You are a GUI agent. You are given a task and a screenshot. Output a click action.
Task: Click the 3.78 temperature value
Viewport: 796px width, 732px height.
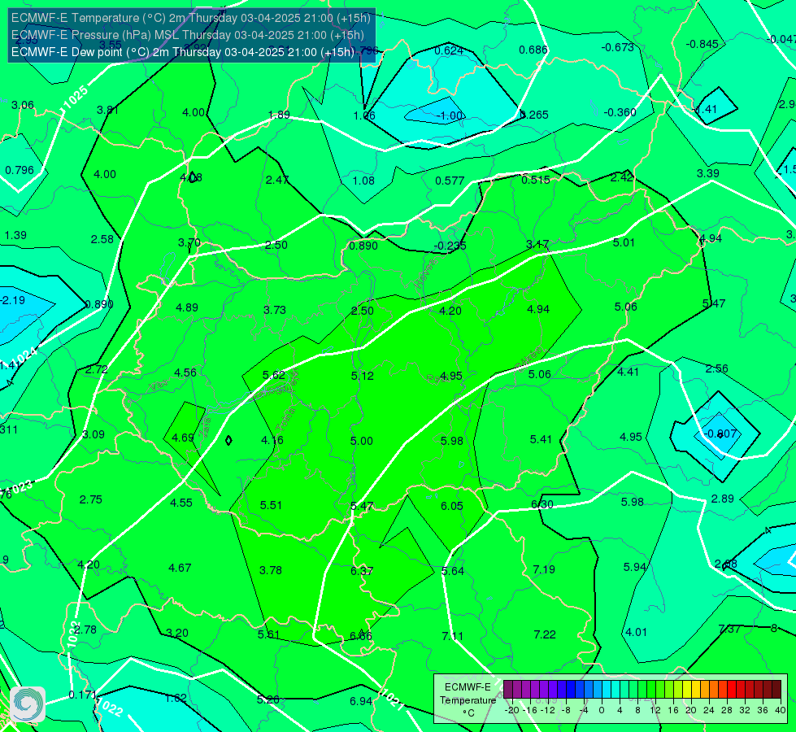[271, 570]
